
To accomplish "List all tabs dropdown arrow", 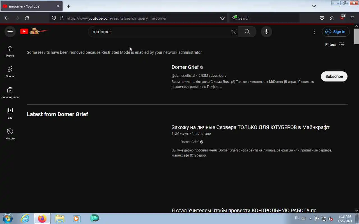I will pos(314,6).
